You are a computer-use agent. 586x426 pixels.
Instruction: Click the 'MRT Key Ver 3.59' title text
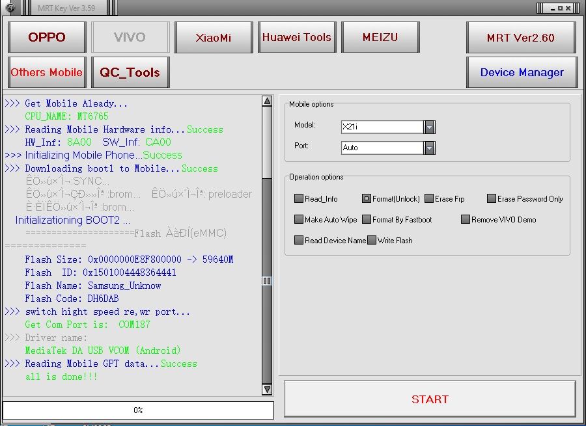(x=66, y=8)
